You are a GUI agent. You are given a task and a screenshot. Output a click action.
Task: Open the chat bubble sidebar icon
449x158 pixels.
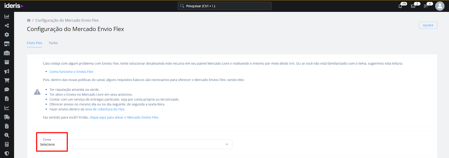[x=7, y=90]
